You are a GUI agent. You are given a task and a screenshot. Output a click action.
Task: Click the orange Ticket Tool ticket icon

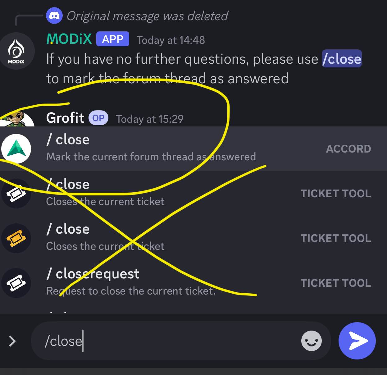click(x=16, y=238)
